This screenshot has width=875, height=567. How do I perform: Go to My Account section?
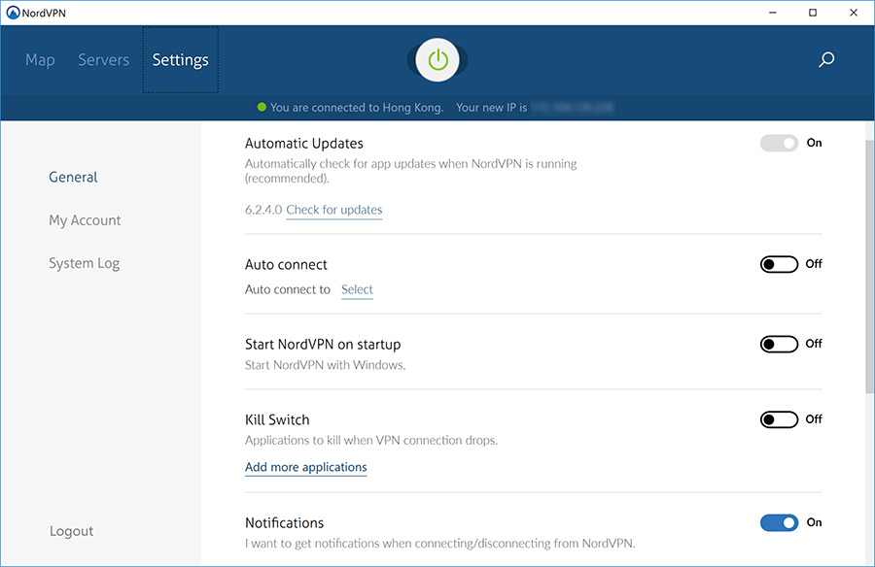tap(85, 220)
